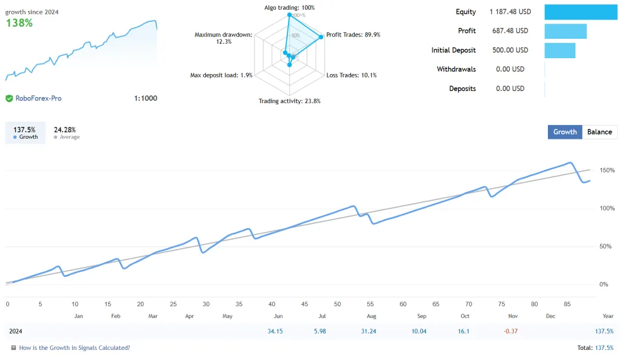Viewport: 622px width, 356px height.
Task: Click the growth since 2024 thumbnail chart
Action: (81, 50)
